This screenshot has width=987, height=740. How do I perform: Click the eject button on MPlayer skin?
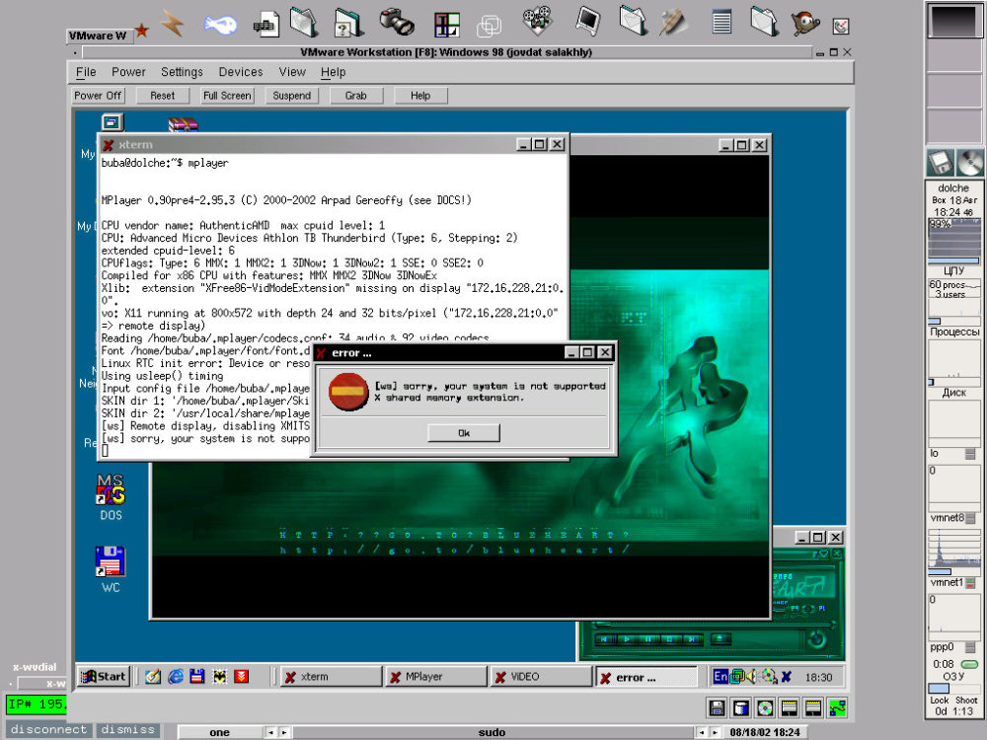[x=721, y=639]
